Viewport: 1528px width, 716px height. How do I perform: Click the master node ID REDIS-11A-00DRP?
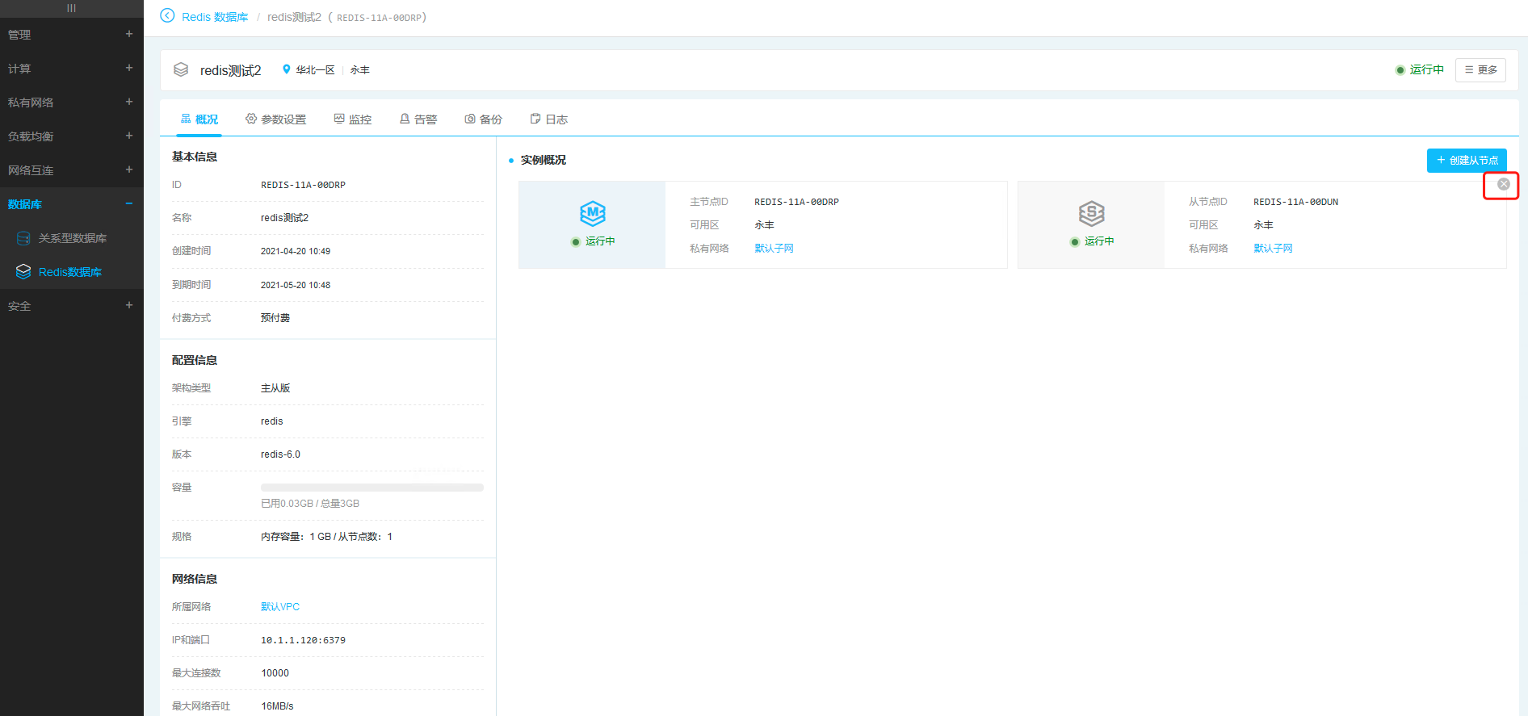(796, 202)
